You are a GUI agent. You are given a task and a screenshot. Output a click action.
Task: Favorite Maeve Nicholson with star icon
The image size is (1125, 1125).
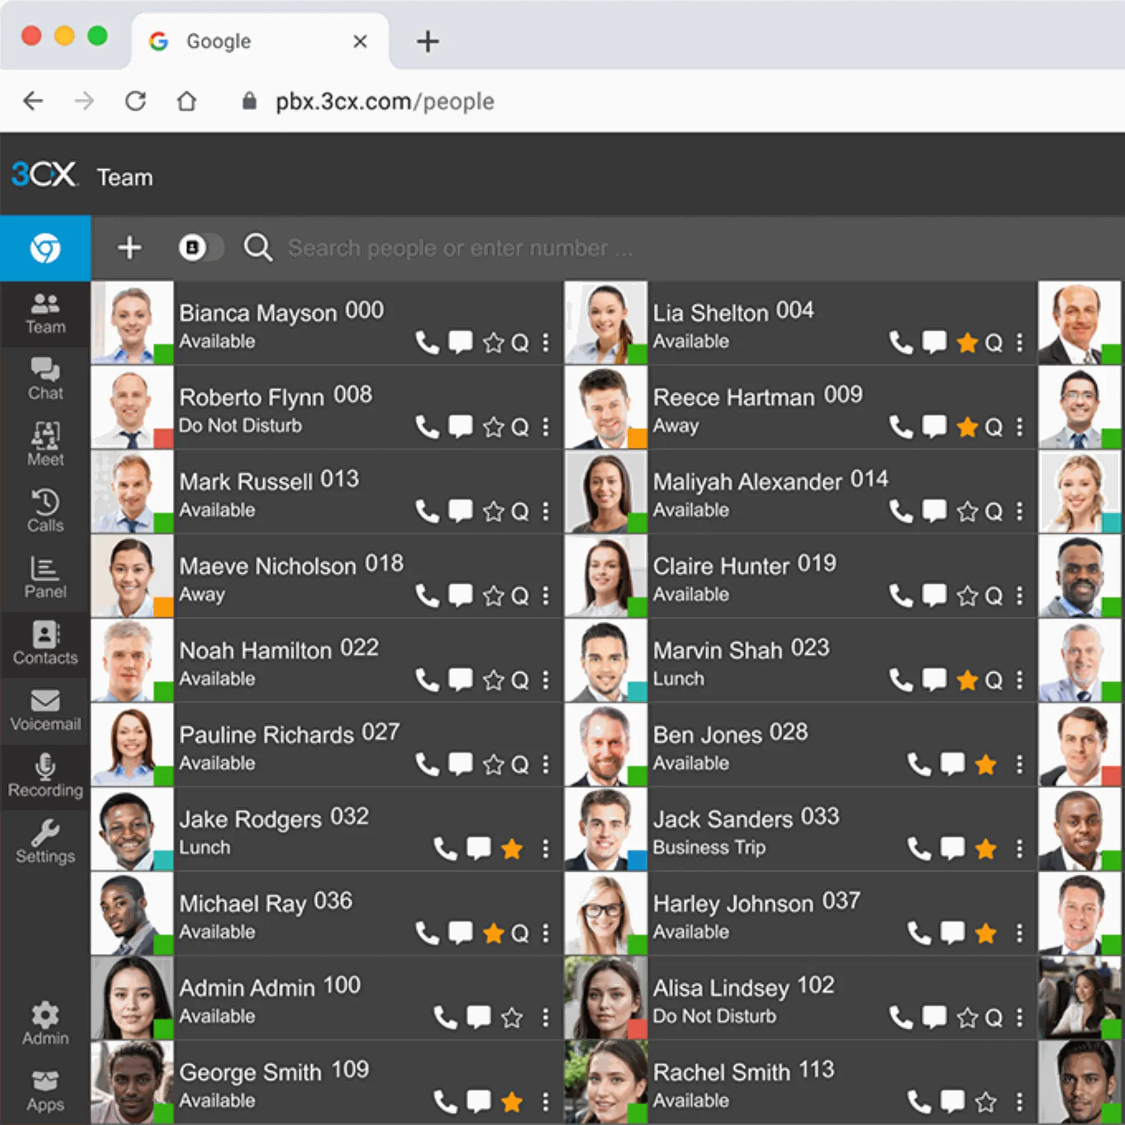pos(493,596)
